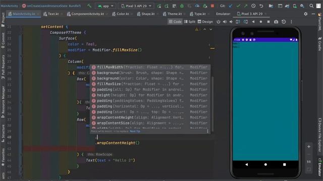The width and height of the screenshot is (323, 181).
Task: Click the emulator toolbar Overview square
Action: tap(268, 22)
